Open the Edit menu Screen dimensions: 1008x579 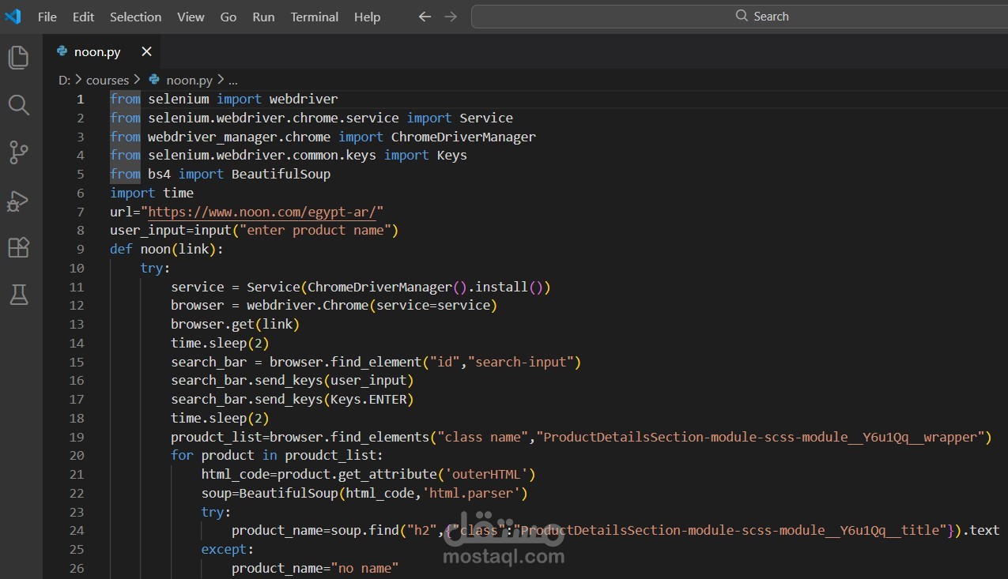[x=83, y=17]
